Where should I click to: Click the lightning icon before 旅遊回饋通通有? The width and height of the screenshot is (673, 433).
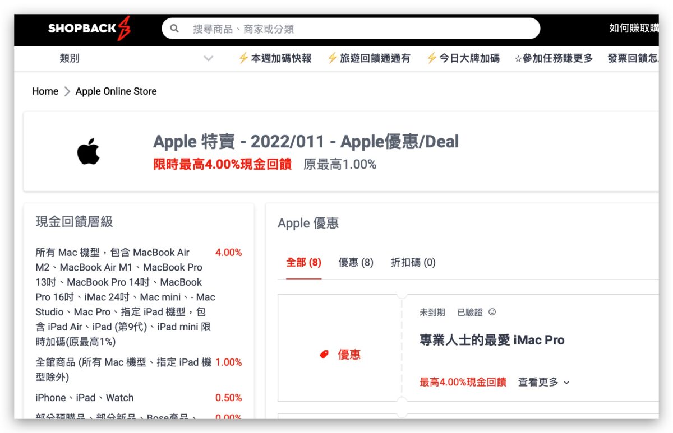[333, 58]
